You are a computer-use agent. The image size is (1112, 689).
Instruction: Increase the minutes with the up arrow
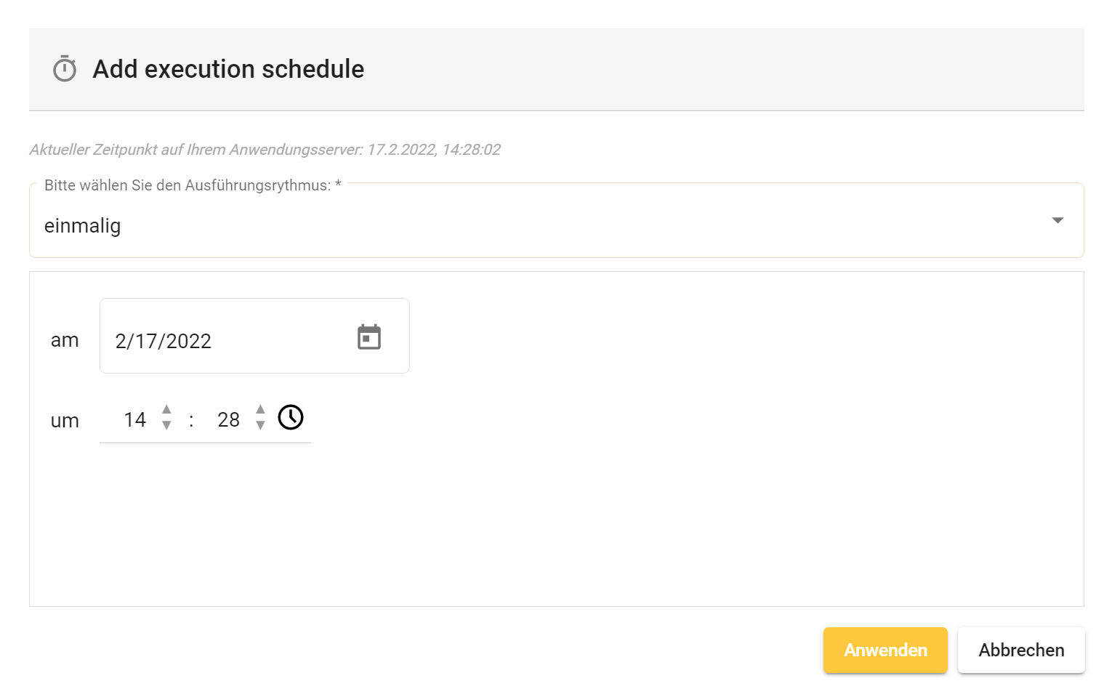coord(260,409)
